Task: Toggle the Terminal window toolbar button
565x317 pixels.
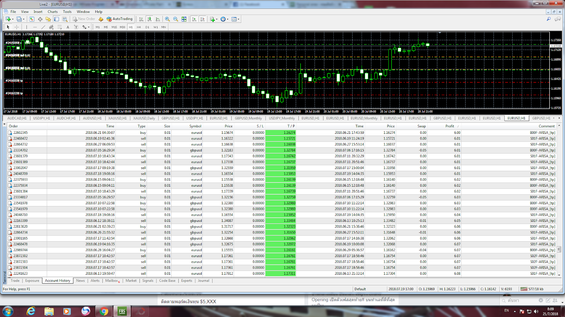Action: click(x=56, y=19)
